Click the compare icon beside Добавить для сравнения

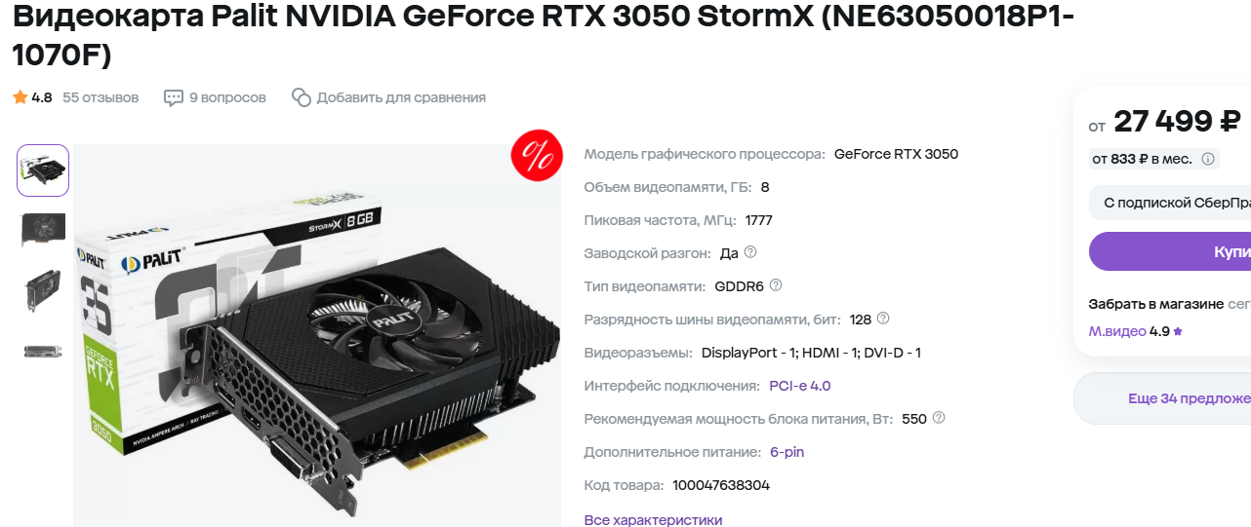tap(301, 97)
